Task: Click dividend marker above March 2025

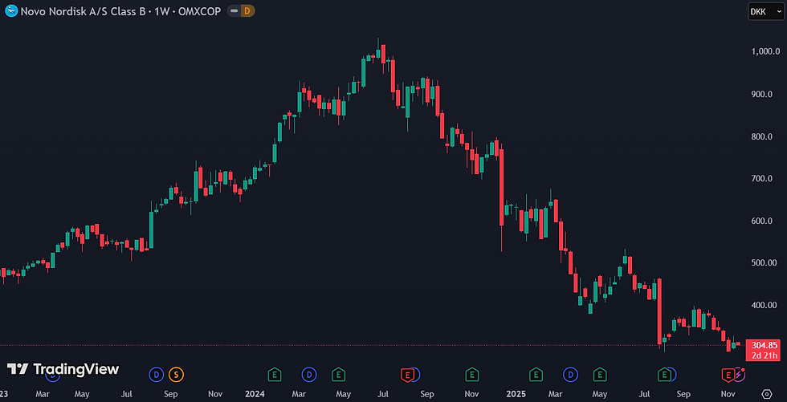Action: tap(571, 373)
